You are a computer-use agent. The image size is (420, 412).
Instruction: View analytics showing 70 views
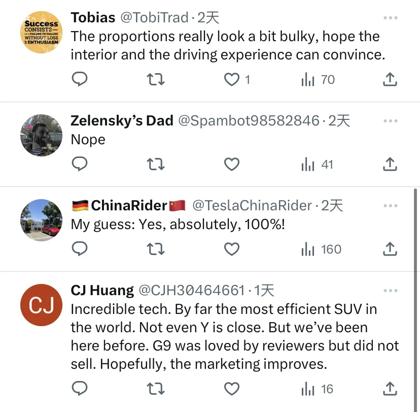319,80
